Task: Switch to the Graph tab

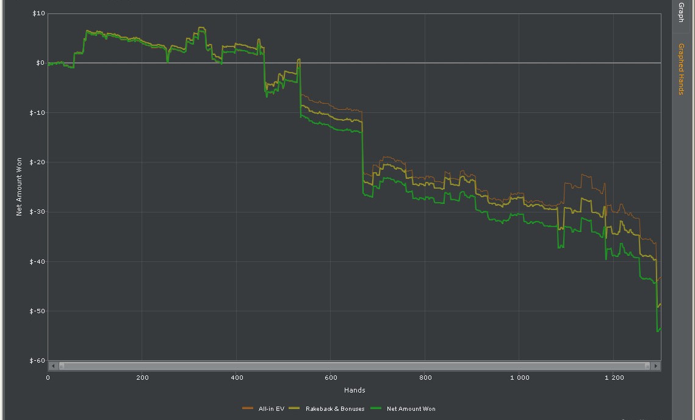Action: [681, 12]
